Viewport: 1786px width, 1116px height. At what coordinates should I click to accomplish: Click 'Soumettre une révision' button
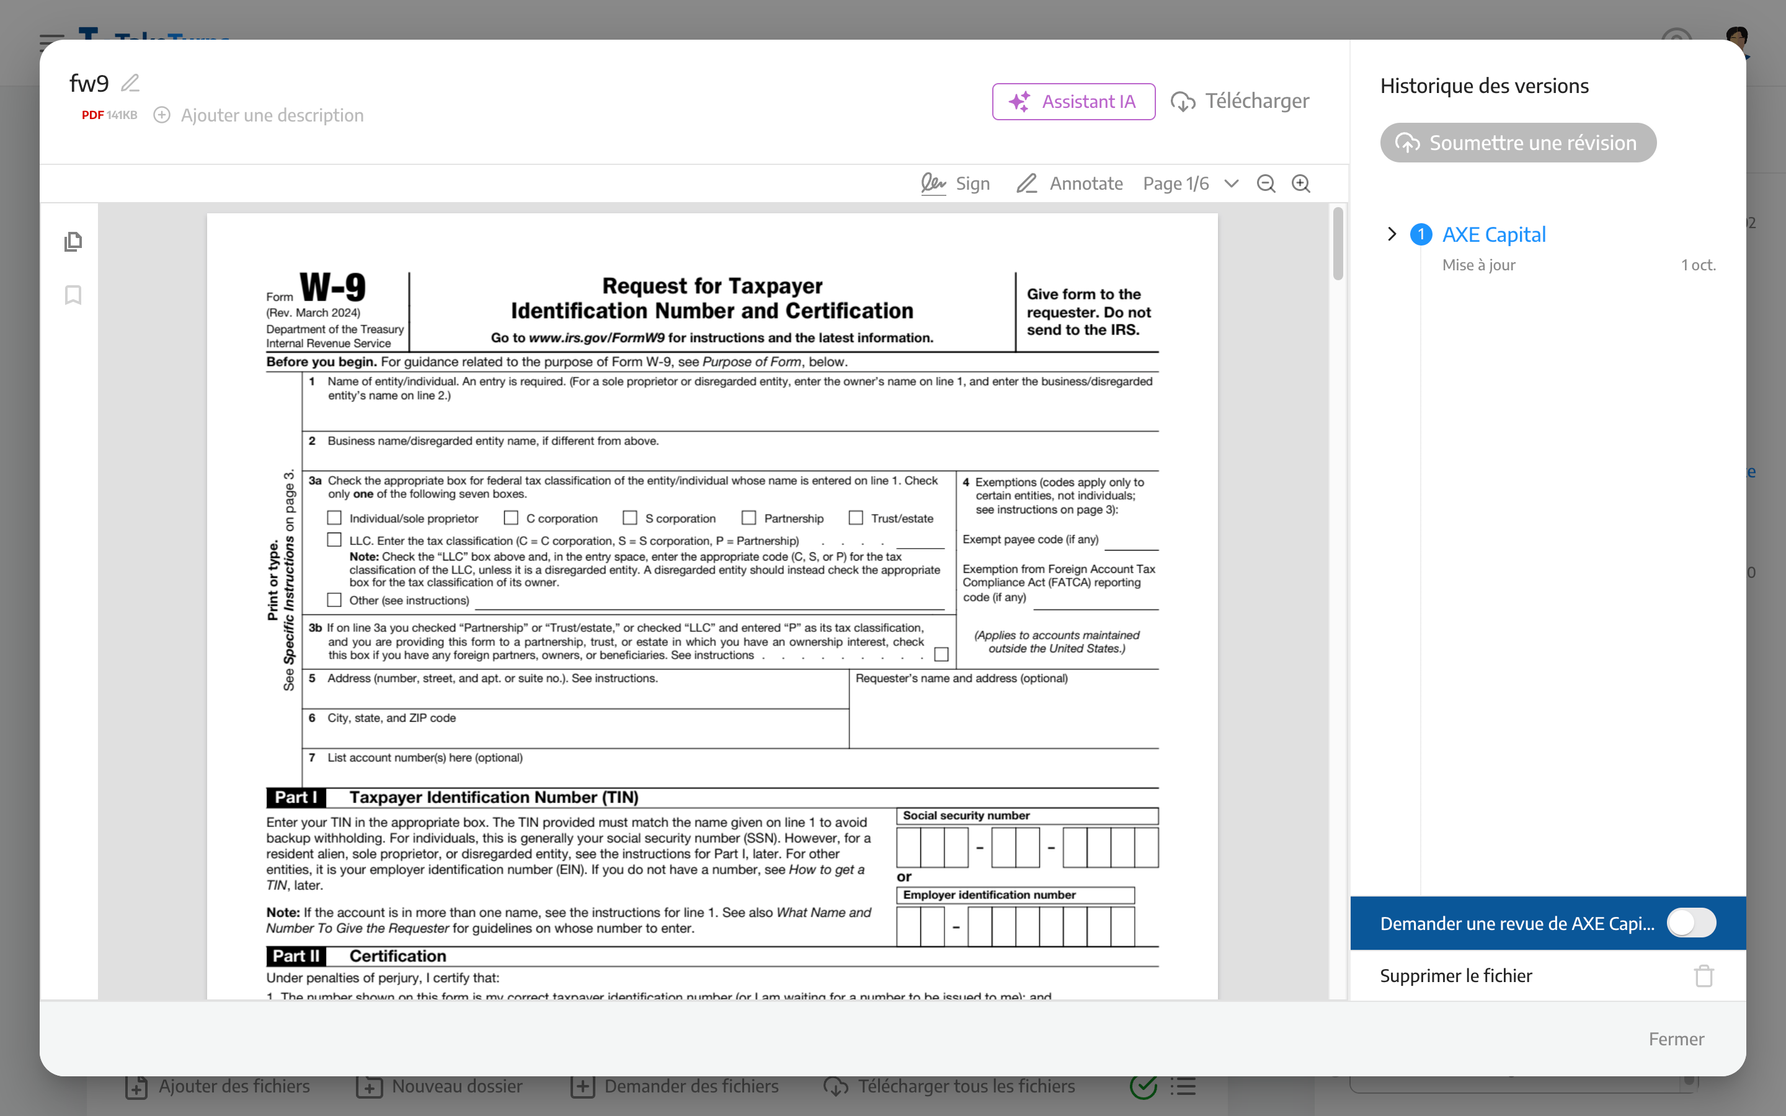tap(1519, 143)
